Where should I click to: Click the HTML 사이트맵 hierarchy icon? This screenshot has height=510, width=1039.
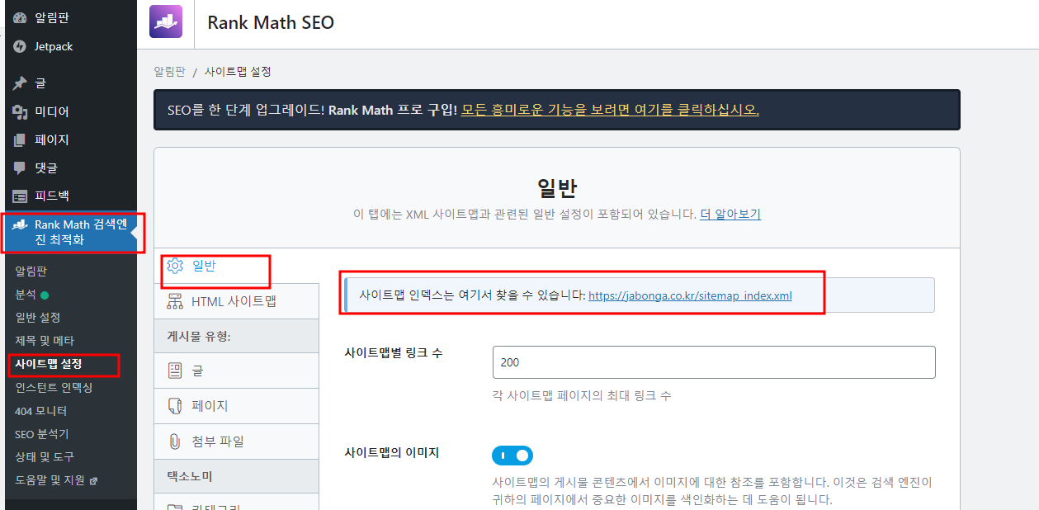coord(175,301)
